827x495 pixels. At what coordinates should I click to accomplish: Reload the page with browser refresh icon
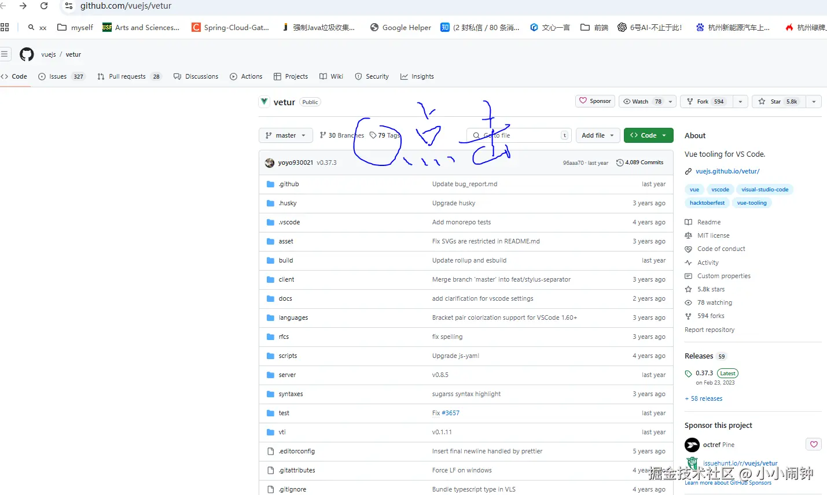click(x=44, y=6)
